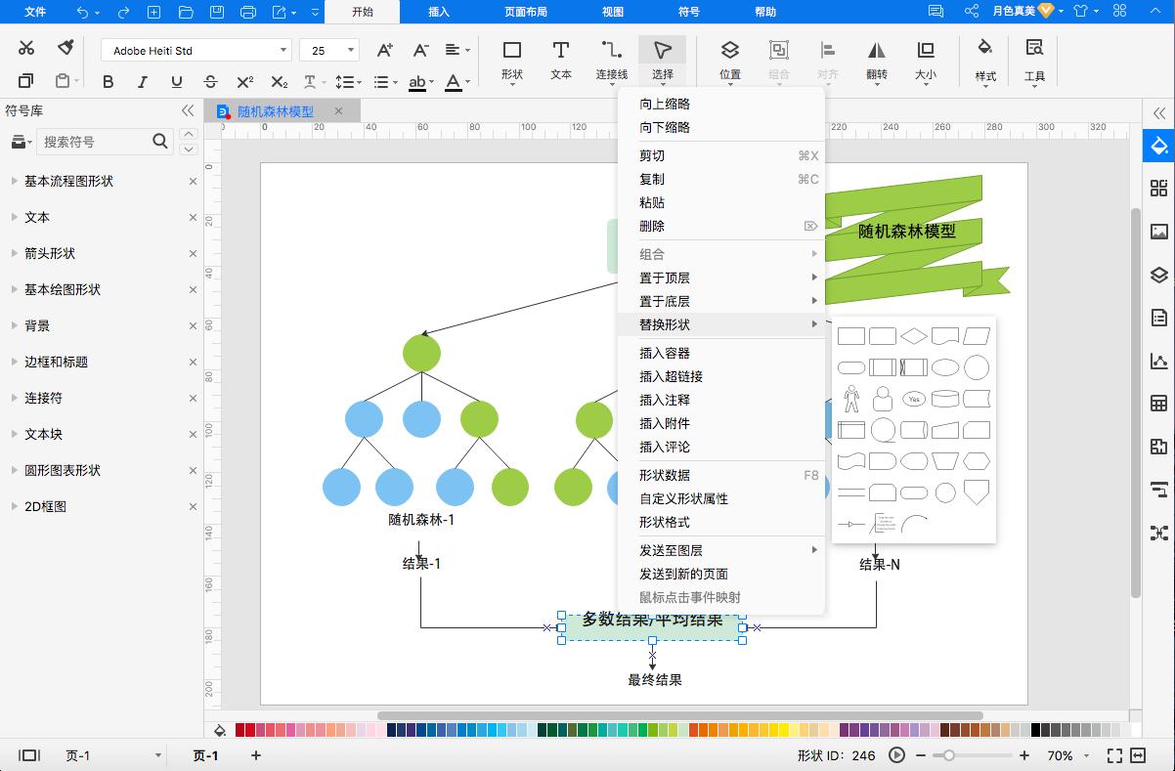Enable underline formatting
The width and height of the screenshot is (1175, 771).
coord(176,82)
